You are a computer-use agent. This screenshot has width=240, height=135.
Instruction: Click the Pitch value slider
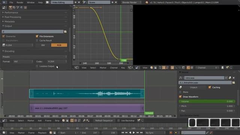pyautogui.click(x=207, y=106)
